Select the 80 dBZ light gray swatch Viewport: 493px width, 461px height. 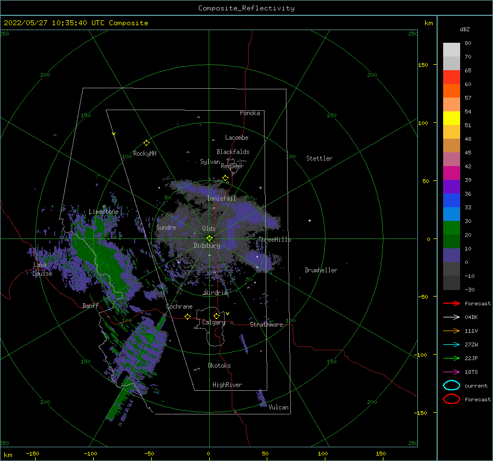click(451, 49)
